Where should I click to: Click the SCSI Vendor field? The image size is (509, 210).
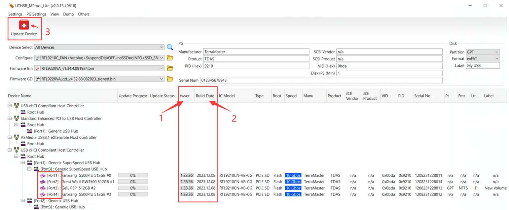pyautogui.click(x=389, y=52)
